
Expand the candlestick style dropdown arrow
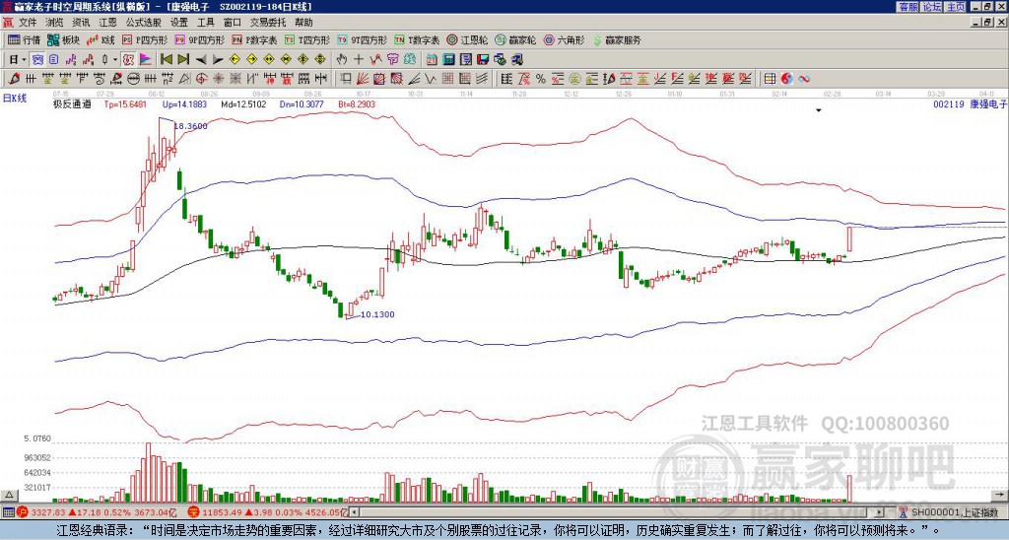click(x=115, y=60)
